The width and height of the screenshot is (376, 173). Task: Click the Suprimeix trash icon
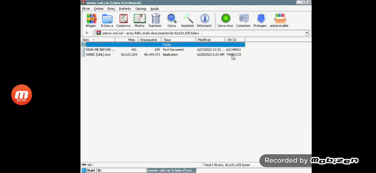pos(155,19)
